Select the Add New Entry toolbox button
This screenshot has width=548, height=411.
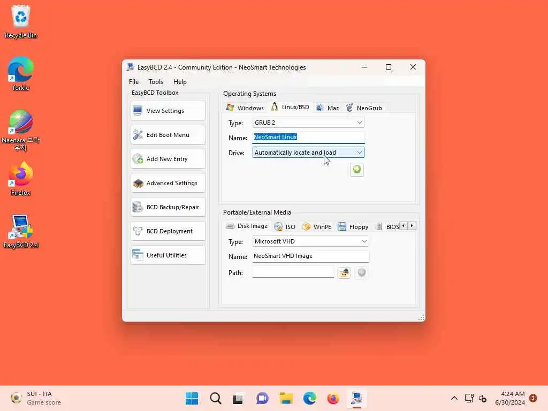168,159
